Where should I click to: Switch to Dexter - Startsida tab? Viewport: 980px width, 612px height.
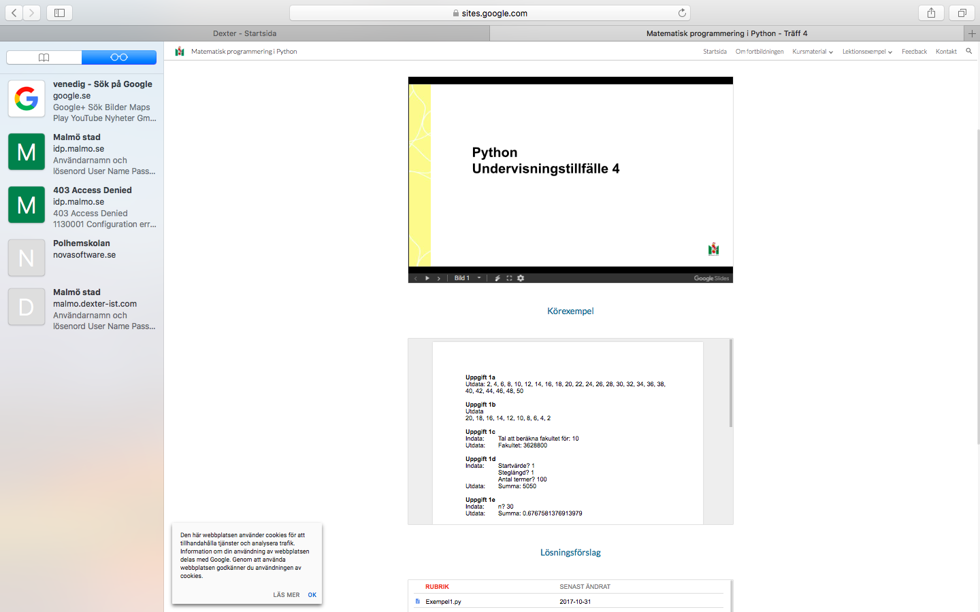pyautogui.click(x=244, y=33)
